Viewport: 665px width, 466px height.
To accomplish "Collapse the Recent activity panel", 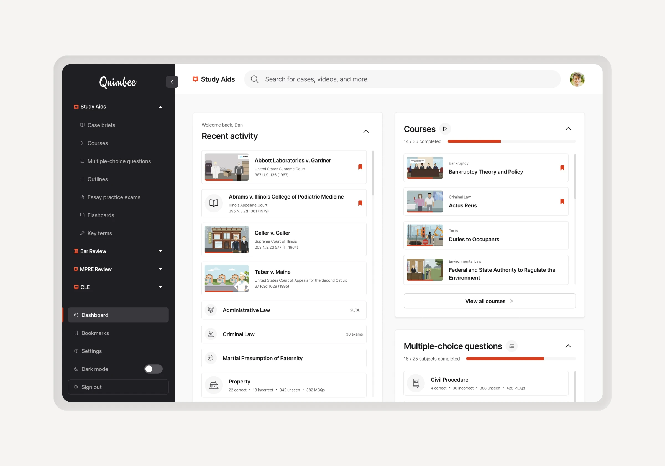I will pos(366,132).
